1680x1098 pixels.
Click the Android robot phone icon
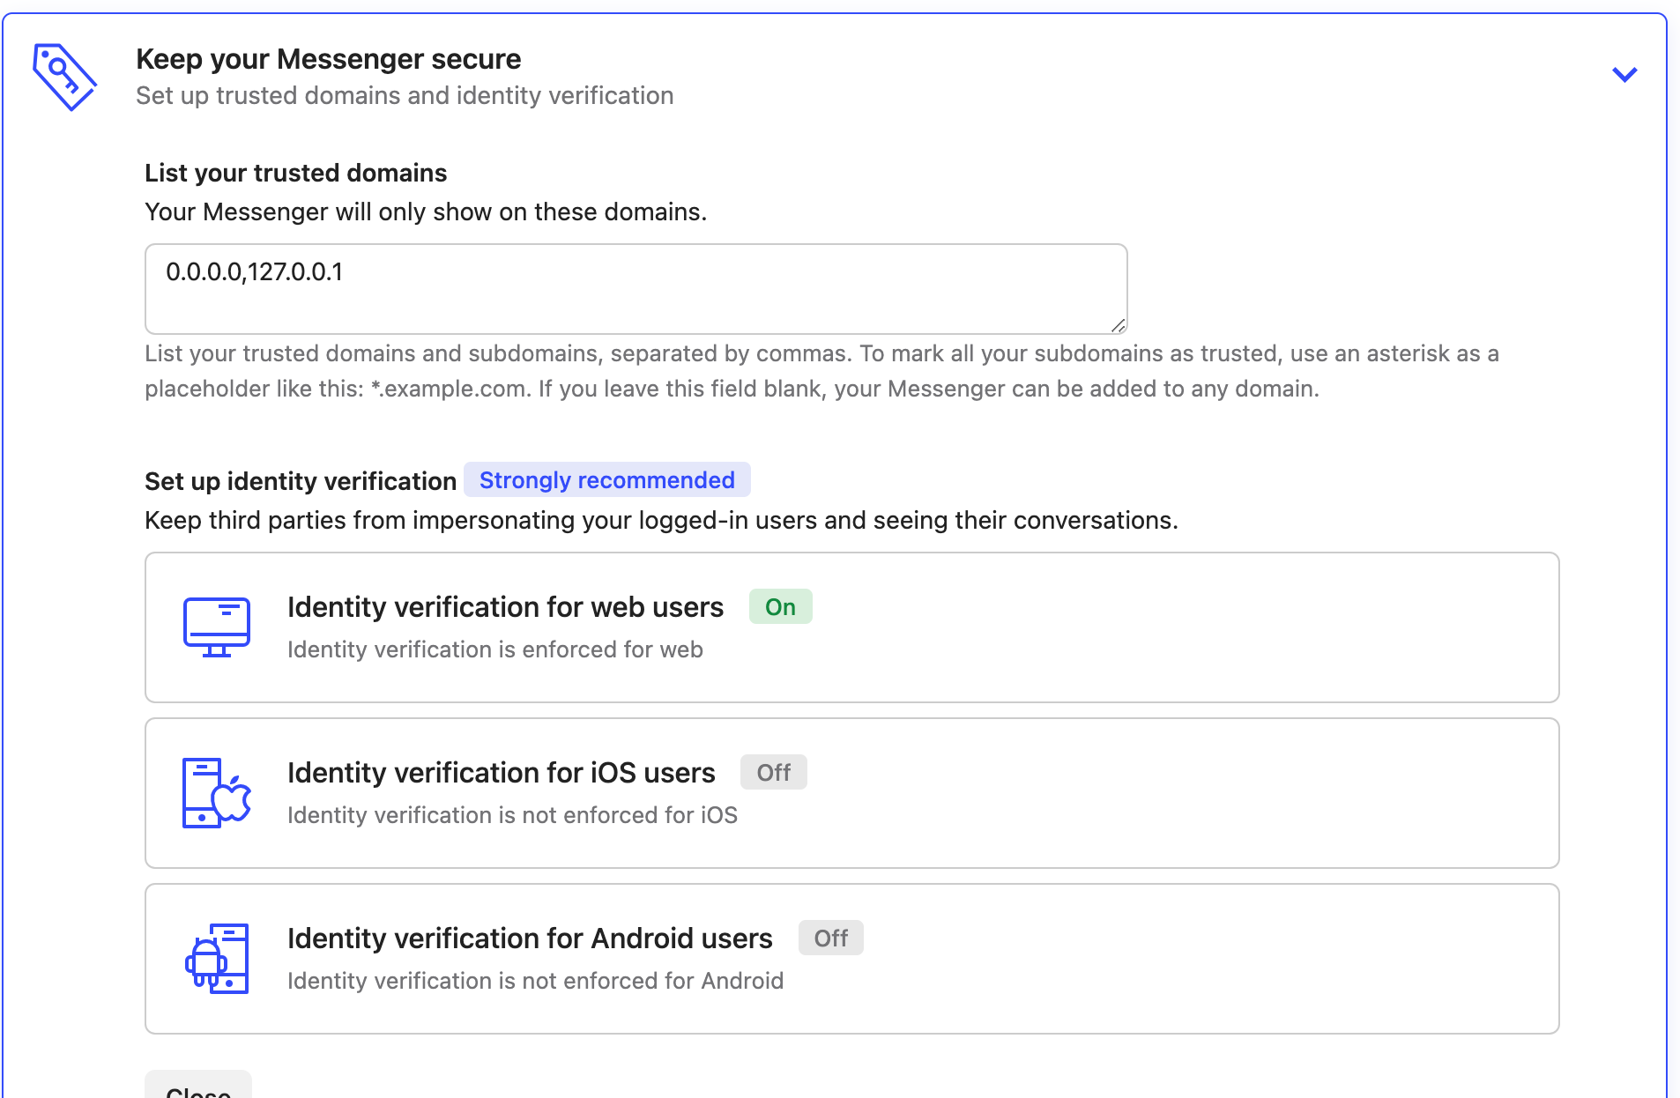[217, 959]
